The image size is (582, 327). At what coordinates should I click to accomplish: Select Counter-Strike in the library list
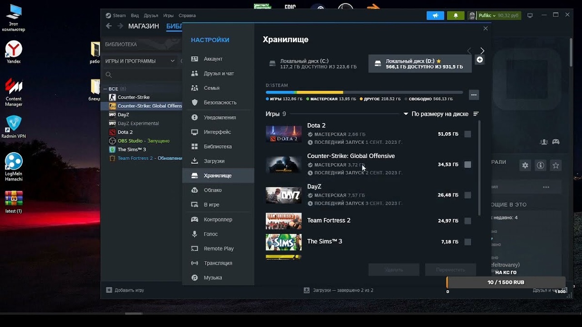[x=133, y=97]
